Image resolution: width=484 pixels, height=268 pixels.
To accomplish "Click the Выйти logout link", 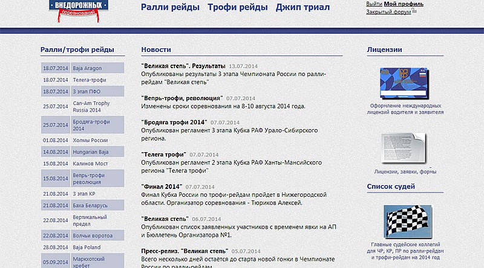I will click(374, 4).
